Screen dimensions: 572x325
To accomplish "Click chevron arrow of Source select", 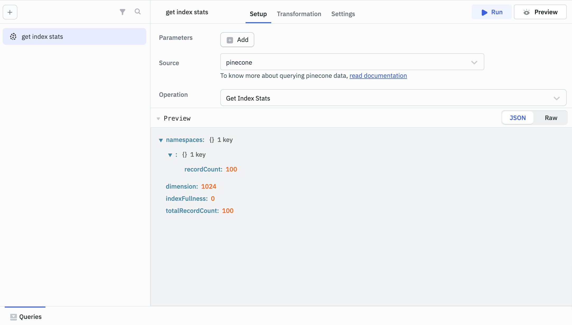I will [x=474, y=63].
